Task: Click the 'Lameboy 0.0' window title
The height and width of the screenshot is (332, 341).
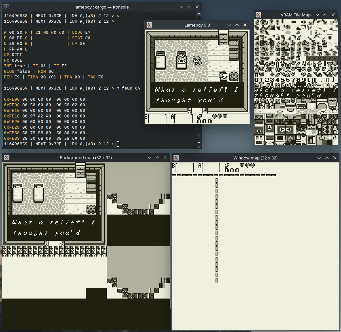Action: (x=197, y=25)
